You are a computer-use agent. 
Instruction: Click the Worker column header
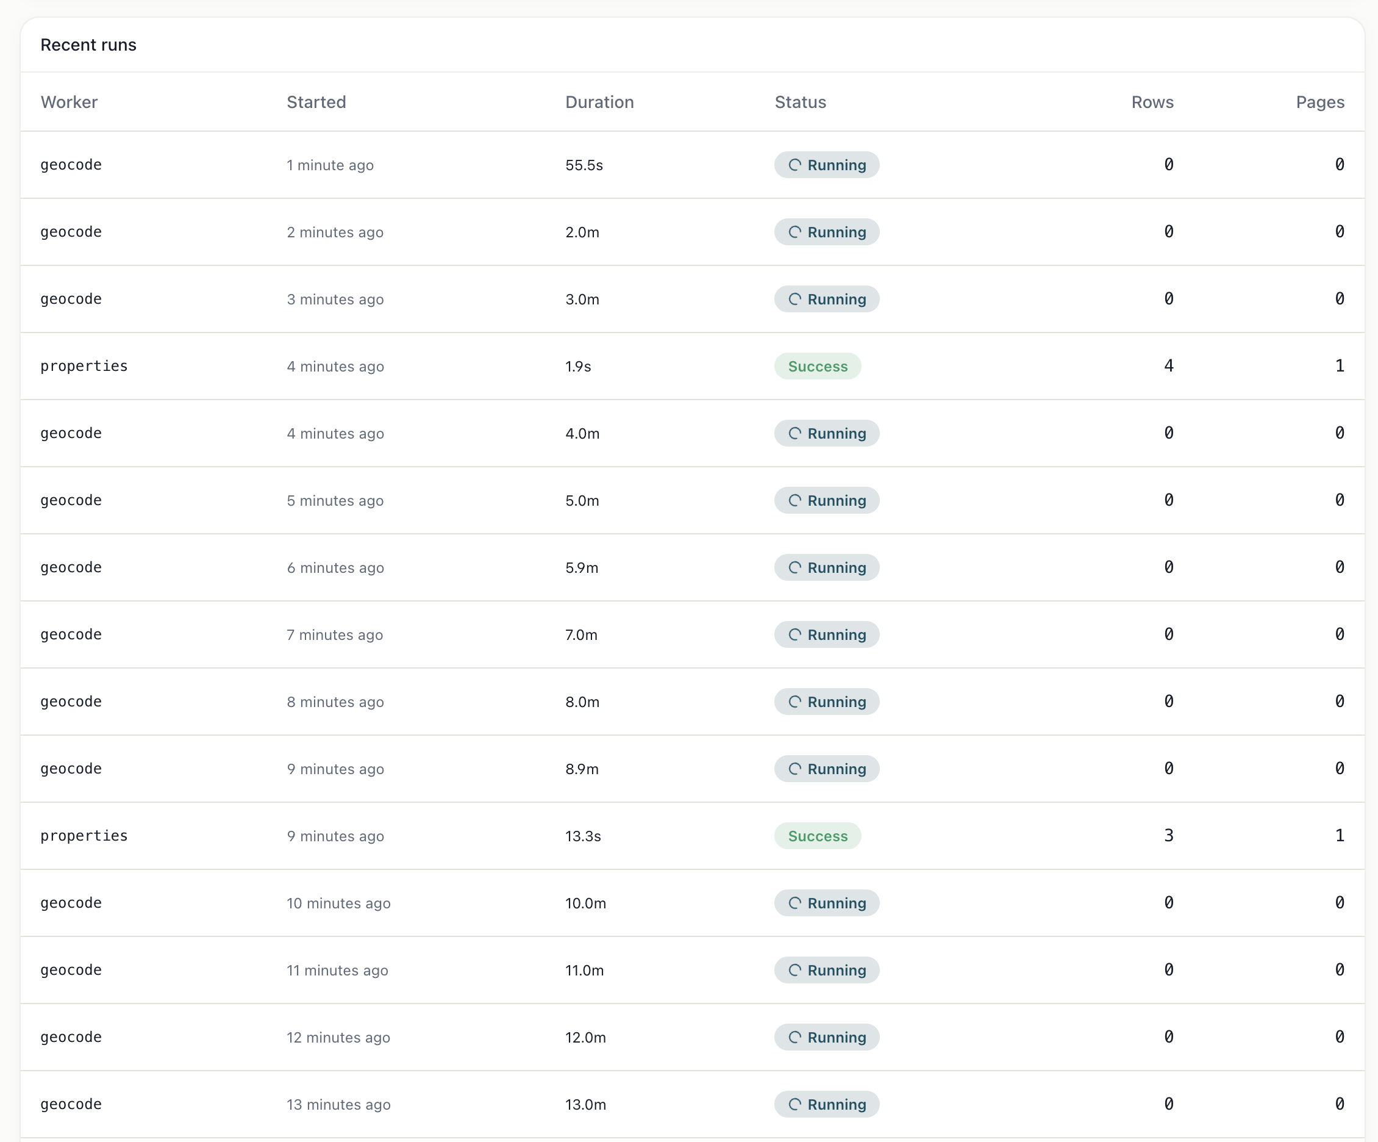[x=69, y=102]
